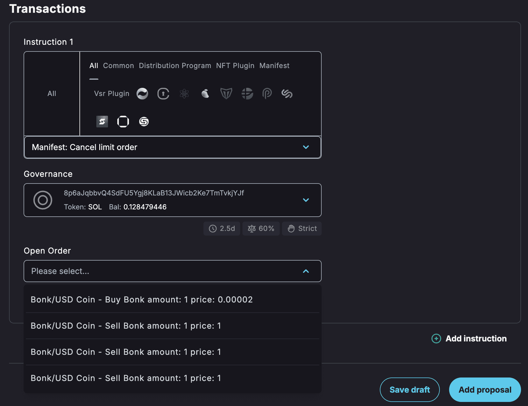The image size is (528, 406).
Task: Click the keyhole lock plugin icon
Action: click(163, 94)
